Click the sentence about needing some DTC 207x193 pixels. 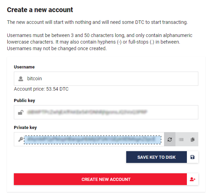[x=97, y=22]
